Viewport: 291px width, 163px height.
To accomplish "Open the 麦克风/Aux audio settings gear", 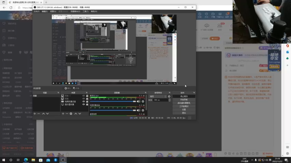I will click(x=143, y=101).
